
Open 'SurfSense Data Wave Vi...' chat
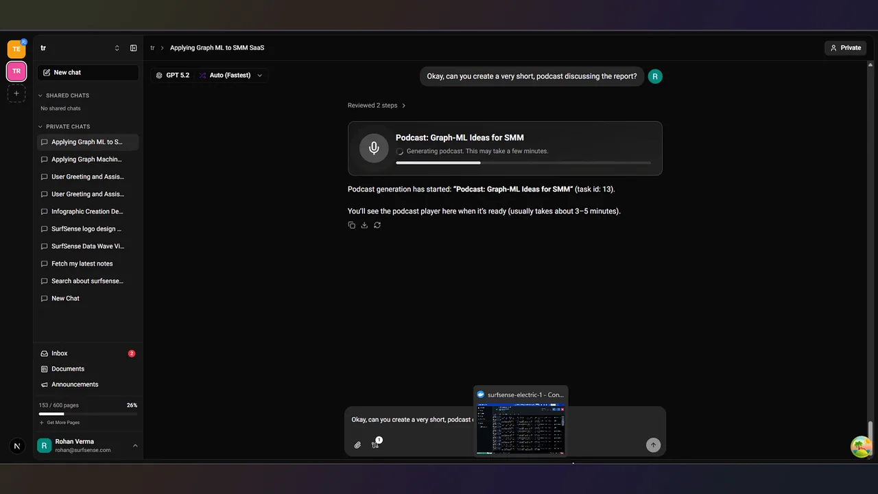coord(88,246)
